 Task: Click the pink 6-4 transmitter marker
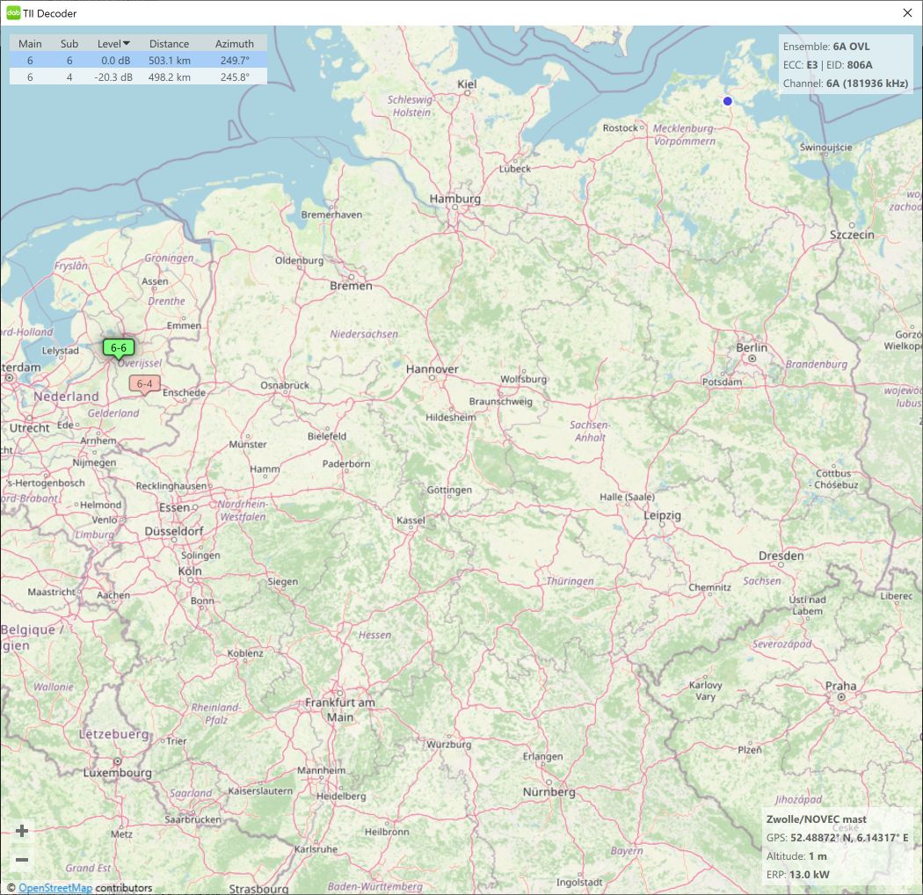click(x=144, y=383)
